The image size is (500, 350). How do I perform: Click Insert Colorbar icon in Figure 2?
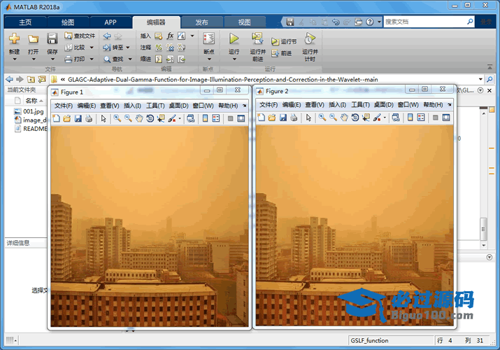pyautogui.click(x=410, y=118)
